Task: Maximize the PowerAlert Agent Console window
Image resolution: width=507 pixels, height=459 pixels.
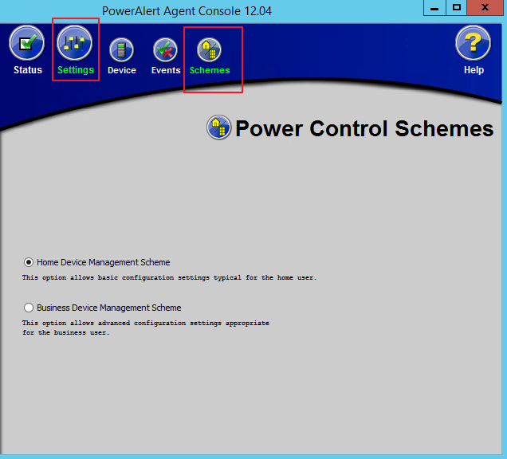Action: [x=457, y=8]
